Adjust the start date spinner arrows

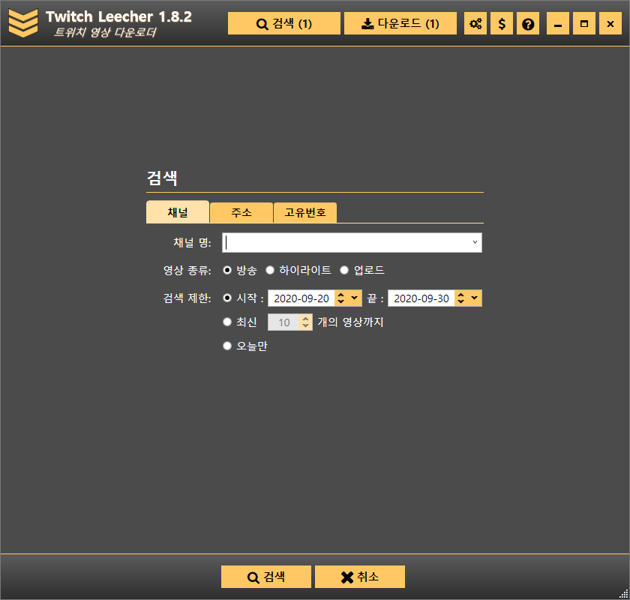(340, 298)
